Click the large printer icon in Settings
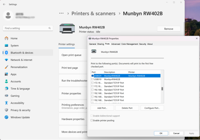 [67, 29]
